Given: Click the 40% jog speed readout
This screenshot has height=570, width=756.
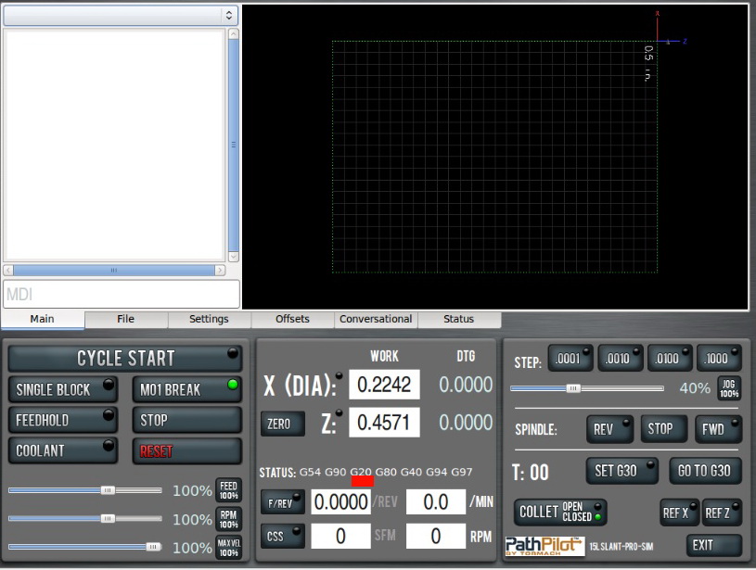Looking at the screenshot, I should tap(694, 388).
